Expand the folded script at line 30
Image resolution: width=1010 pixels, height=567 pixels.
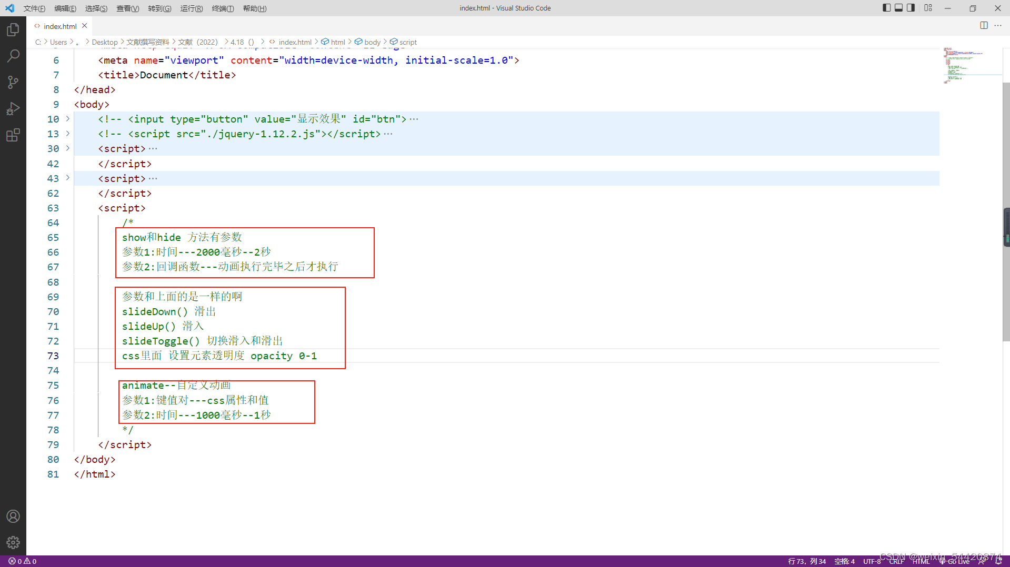click(67, 148)
